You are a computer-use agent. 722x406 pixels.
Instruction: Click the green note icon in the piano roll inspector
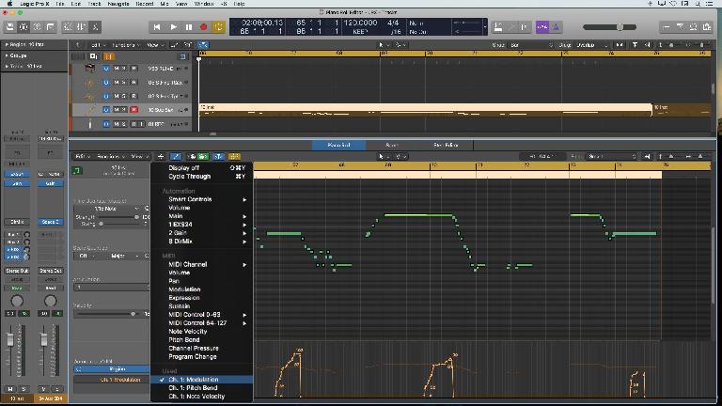click(x=77, y=171)
